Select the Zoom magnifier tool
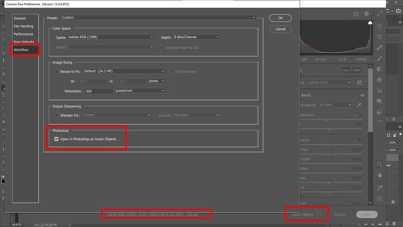 point(379,164)
